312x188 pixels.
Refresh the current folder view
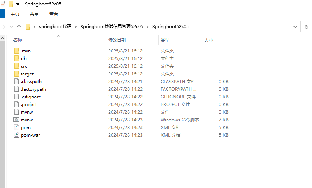click(x=307, y=27)
